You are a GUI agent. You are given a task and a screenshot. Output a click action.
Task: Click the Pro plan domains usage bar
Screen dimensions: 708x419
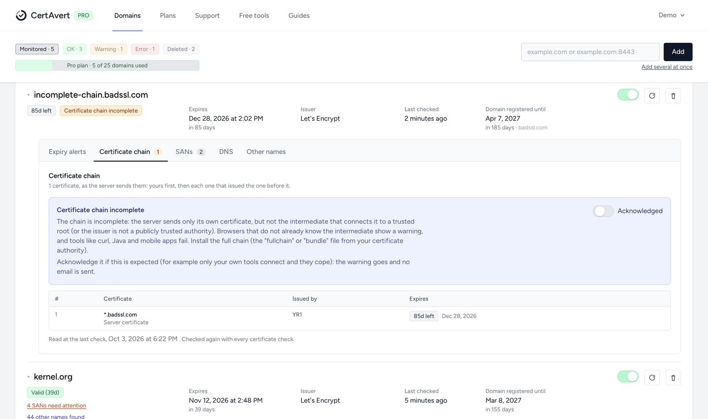tap(107, 65)
